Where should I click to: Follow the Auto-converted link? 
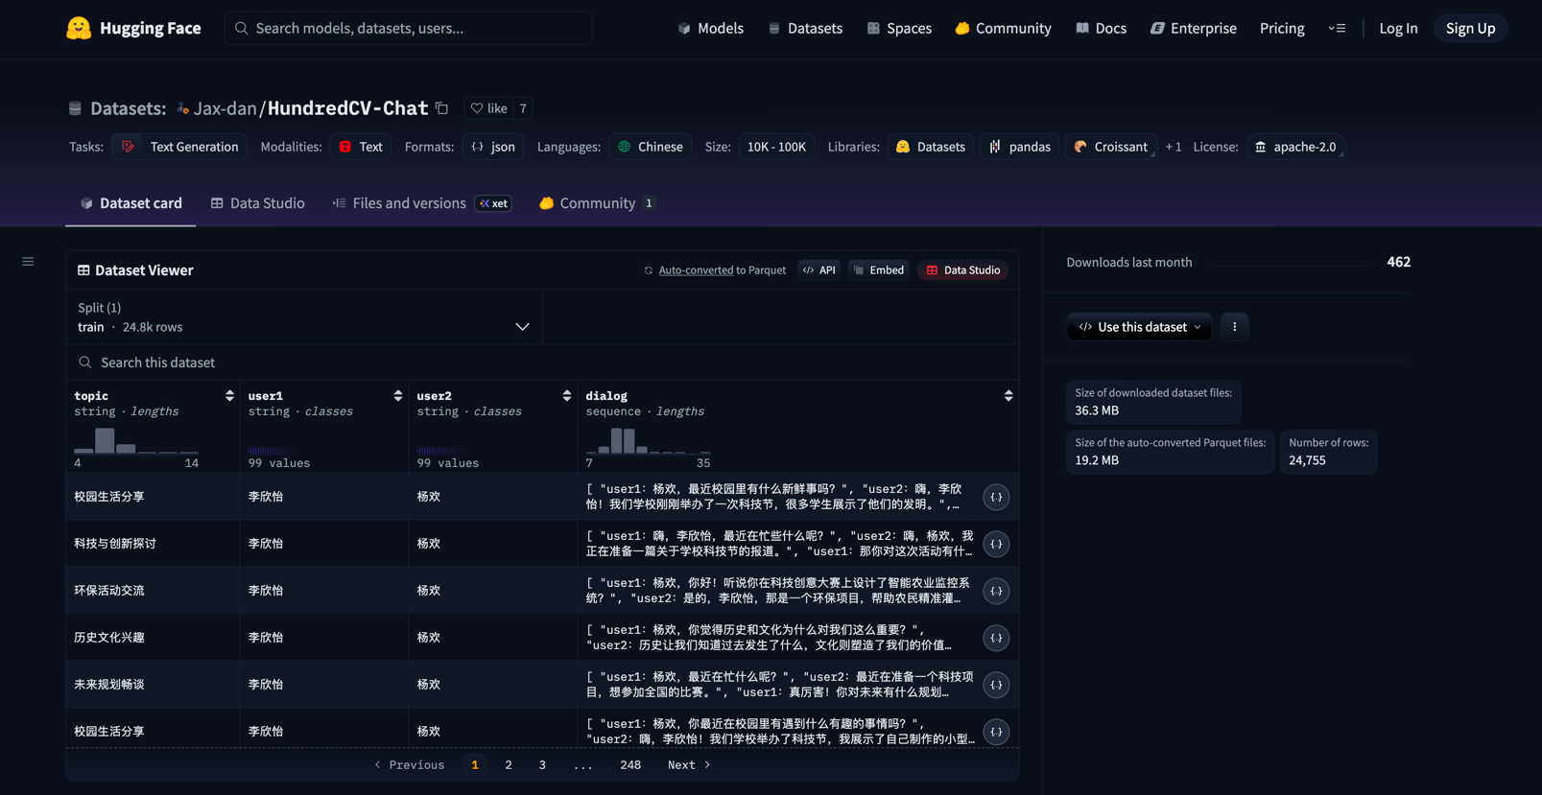click(696, 270)
